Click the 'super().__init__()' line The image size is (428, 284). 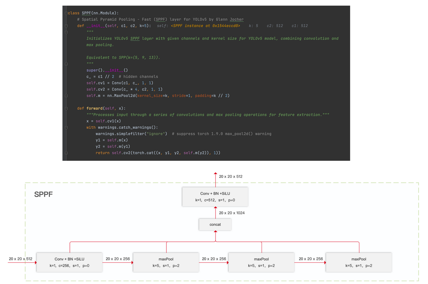107,70
